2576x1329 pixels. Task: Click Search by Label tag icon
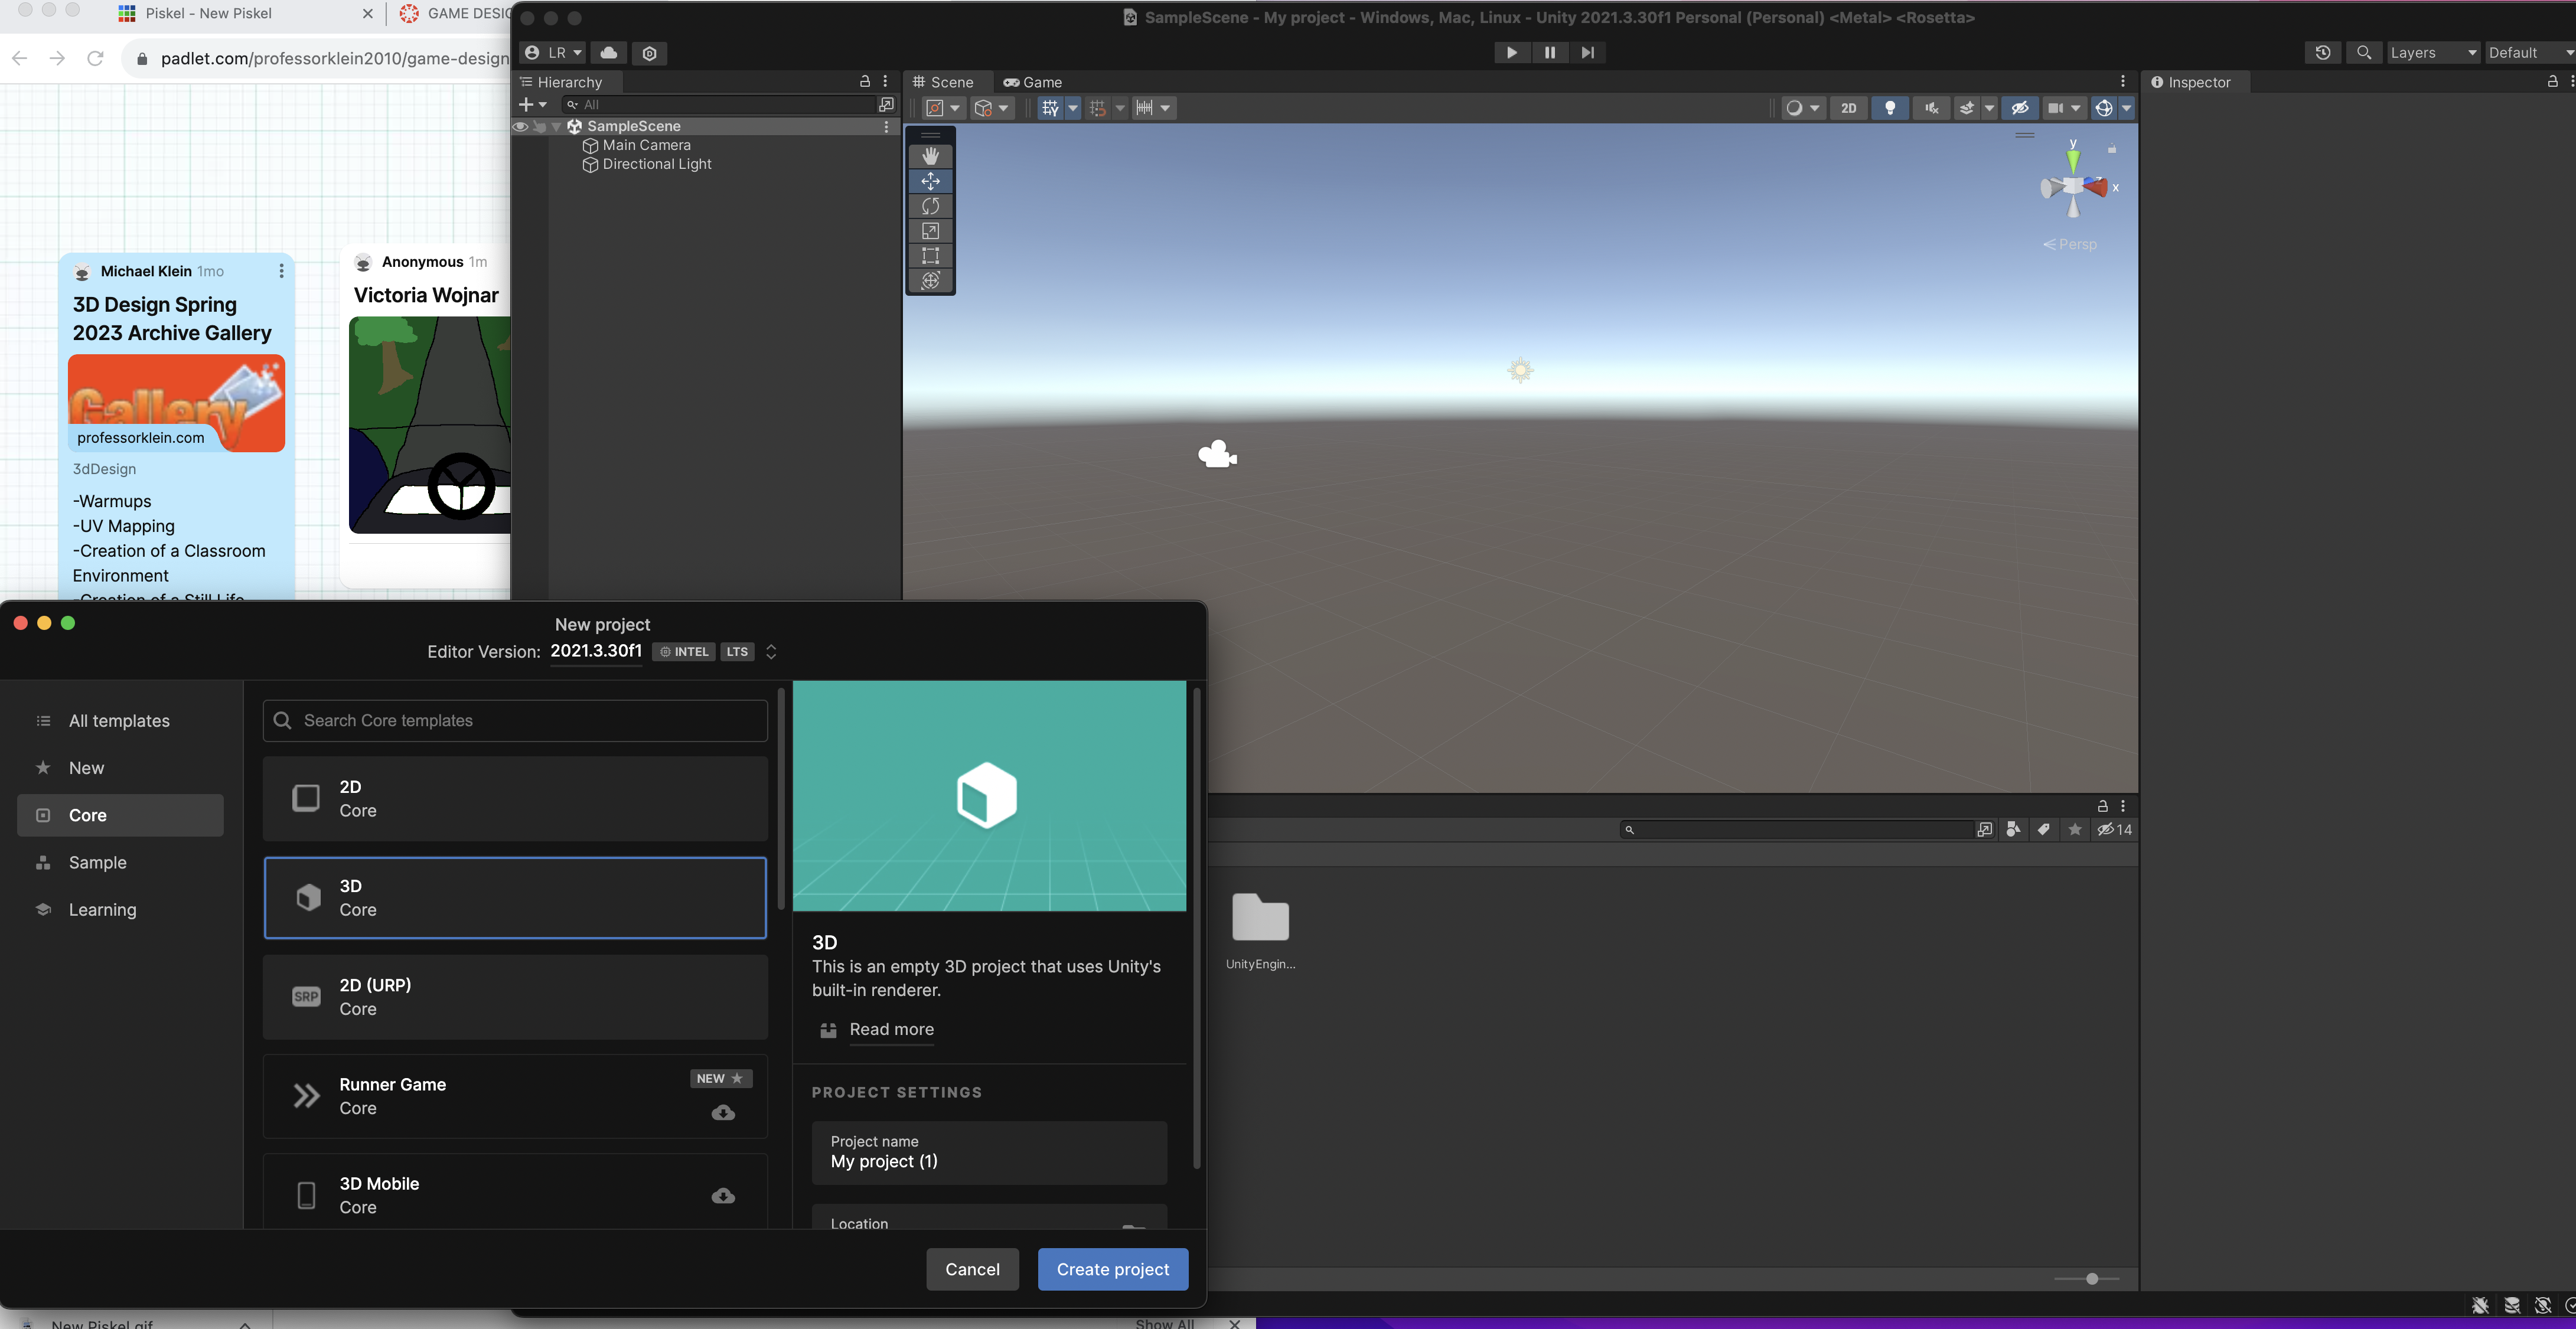click(2044, 829)
